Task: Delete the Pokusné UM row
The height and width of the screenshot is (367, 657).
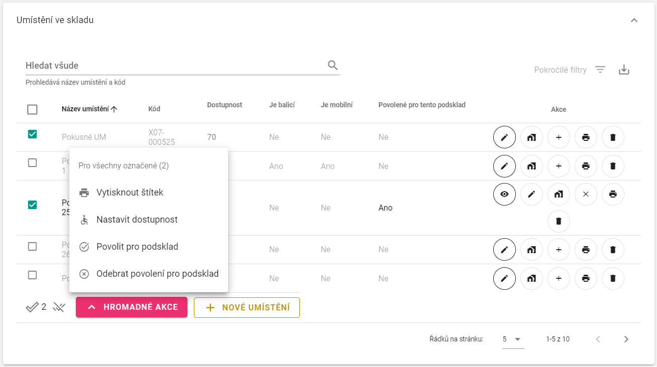Action: click(613, 137)
